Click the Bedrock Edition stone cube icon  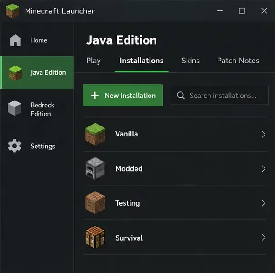pos(15,108)
